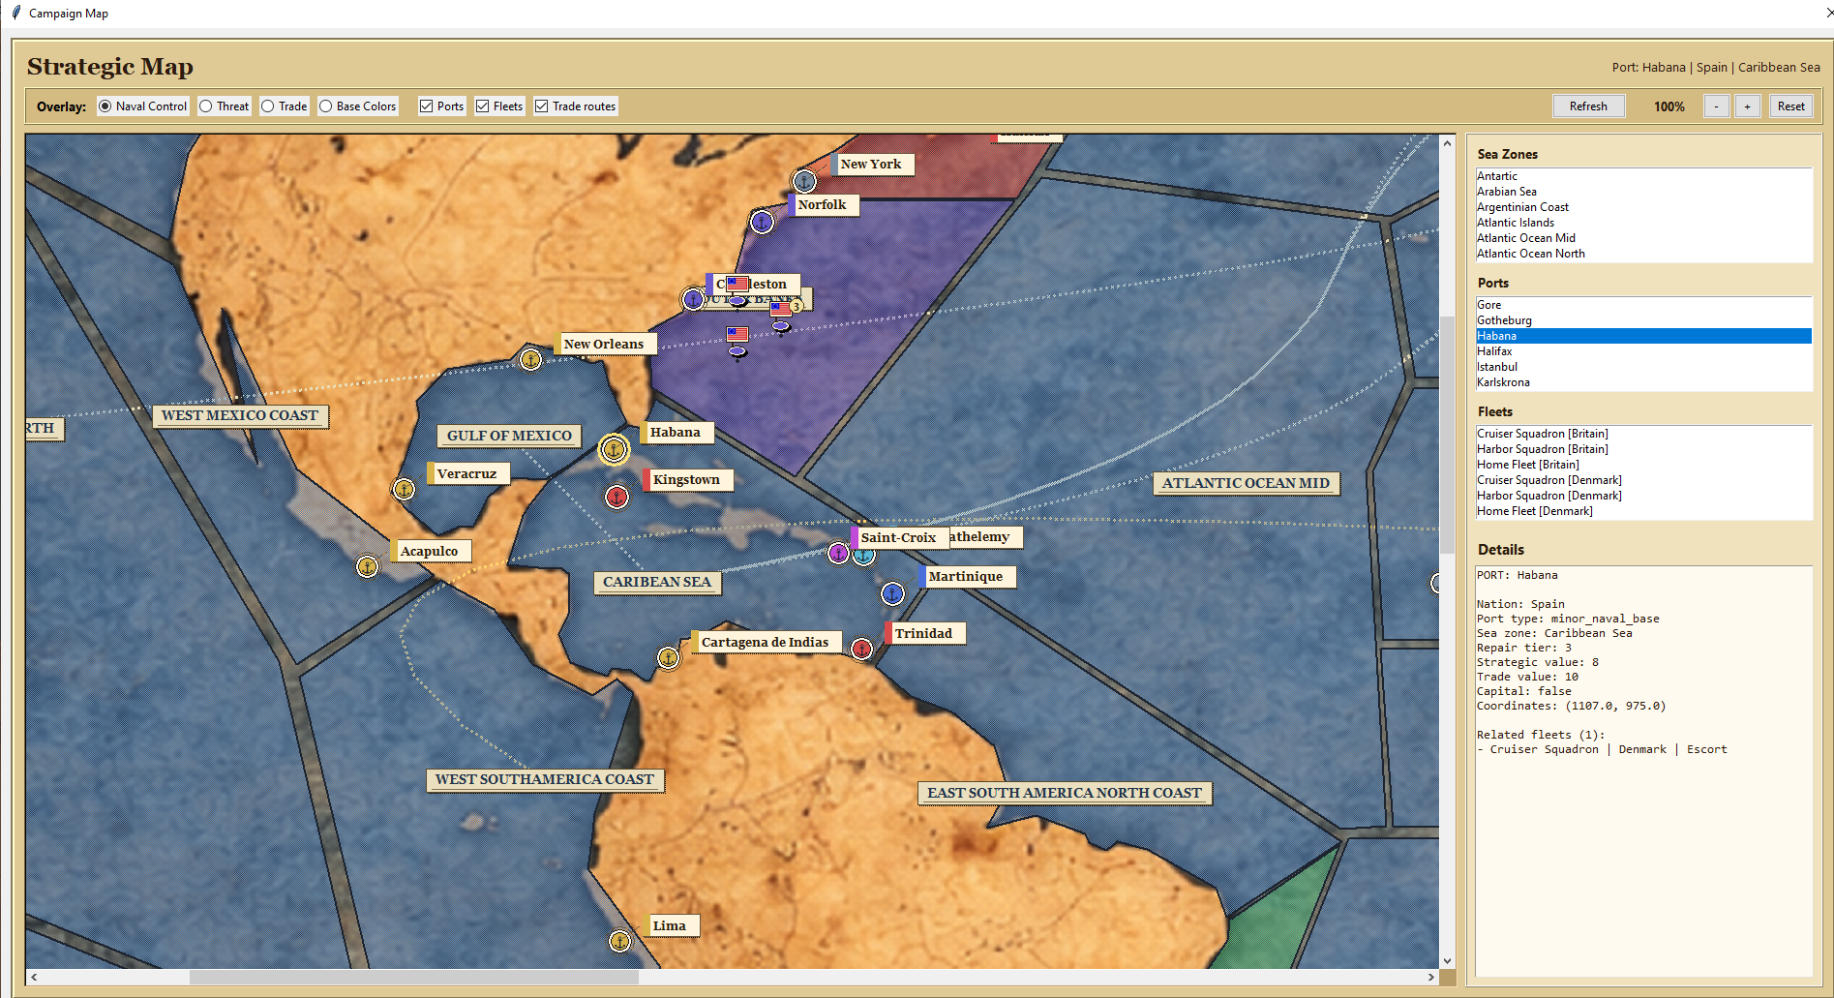The image size is (1834, 998).
Task: Click East South America North Coast label
Action: pyautogui.click(x=1065, y=793)
